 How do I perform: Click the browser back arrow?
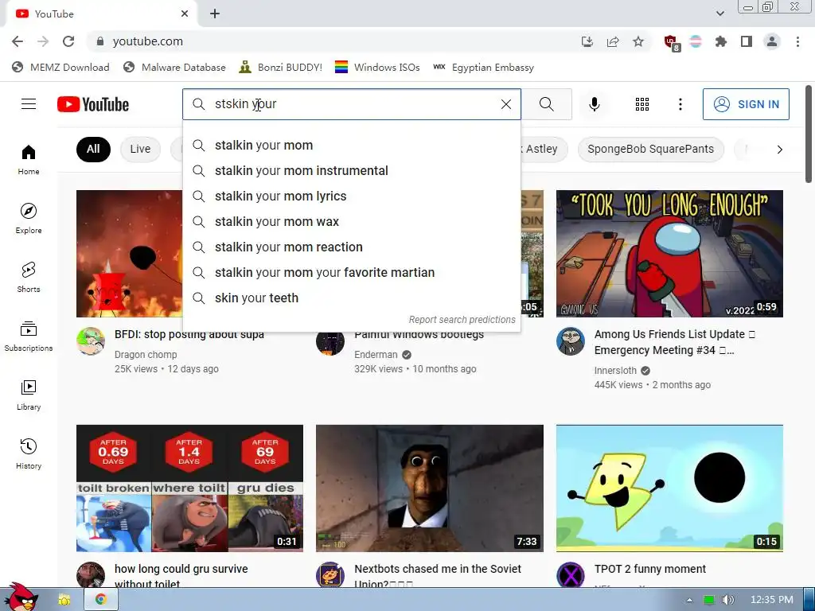(x=18, y=41)
